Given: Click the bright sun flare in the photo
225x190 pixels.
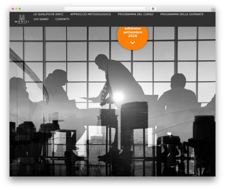Looking at the screenshot, I should (x=118, y=97).
